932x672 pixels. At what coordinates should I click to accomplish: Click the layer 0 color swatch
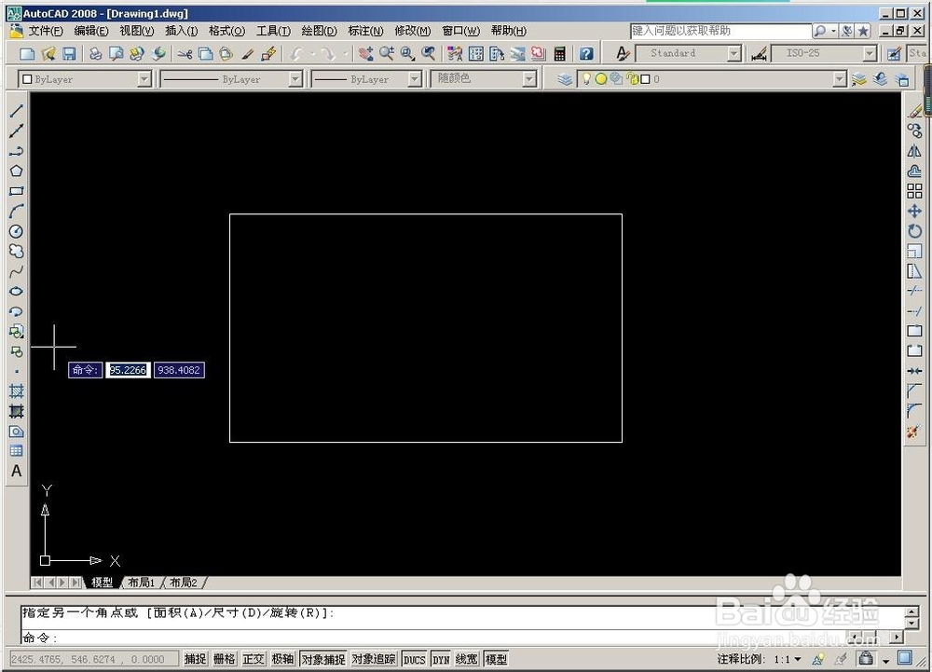pos(645,79)
